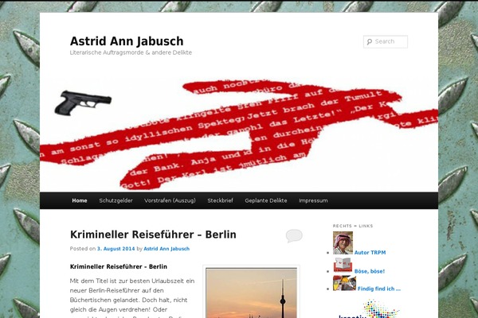478x318 pixels.
Task: Focus the Search input field
Action: [x=386, y=41]
